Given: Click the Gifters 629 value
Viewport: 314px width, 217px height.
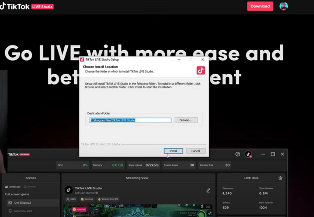Looking at the screenshot, I should pyautogui.click(x=225, y=208).
